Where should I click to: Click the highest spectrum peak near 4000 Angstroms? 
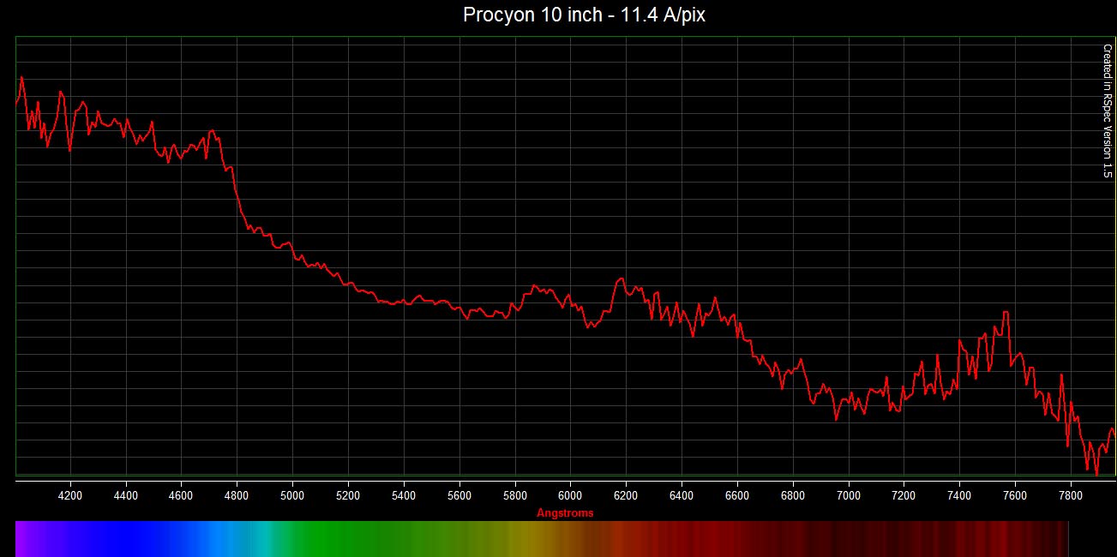point(21,77)
